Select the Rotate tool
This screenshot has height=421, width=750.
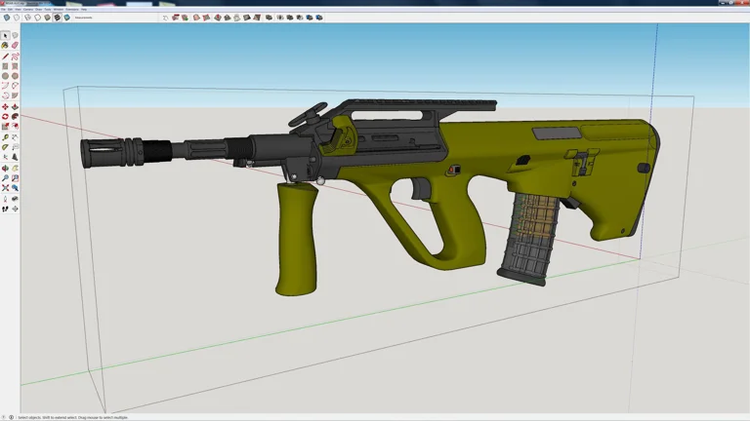(5, 117)
